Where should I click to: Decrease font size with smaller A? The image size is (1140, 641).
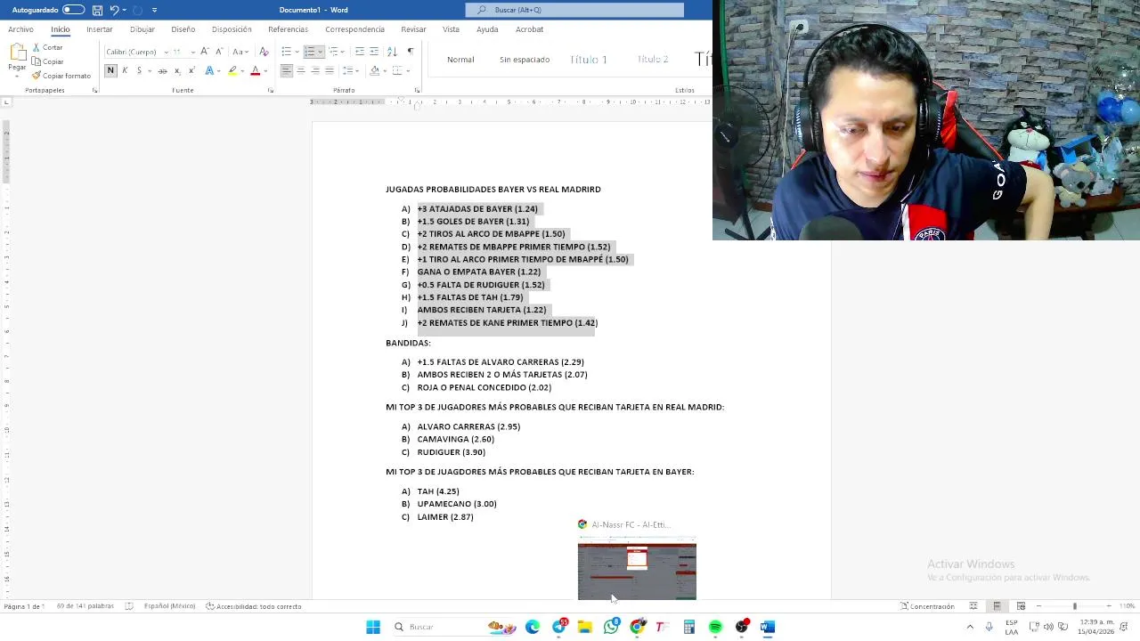pyautogui.click(x=219, y=52)
